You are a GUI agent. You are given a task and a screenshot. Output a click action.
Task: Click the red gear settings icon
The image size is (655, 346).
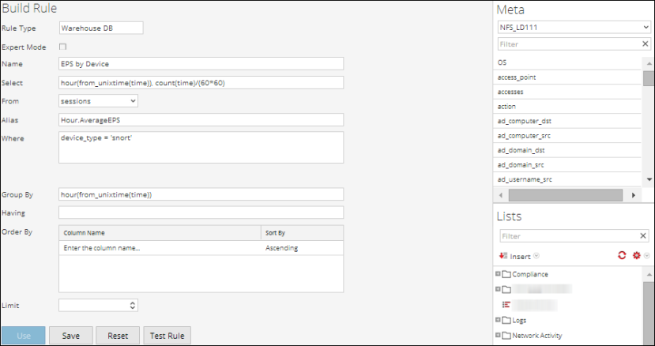coord(636,255)
